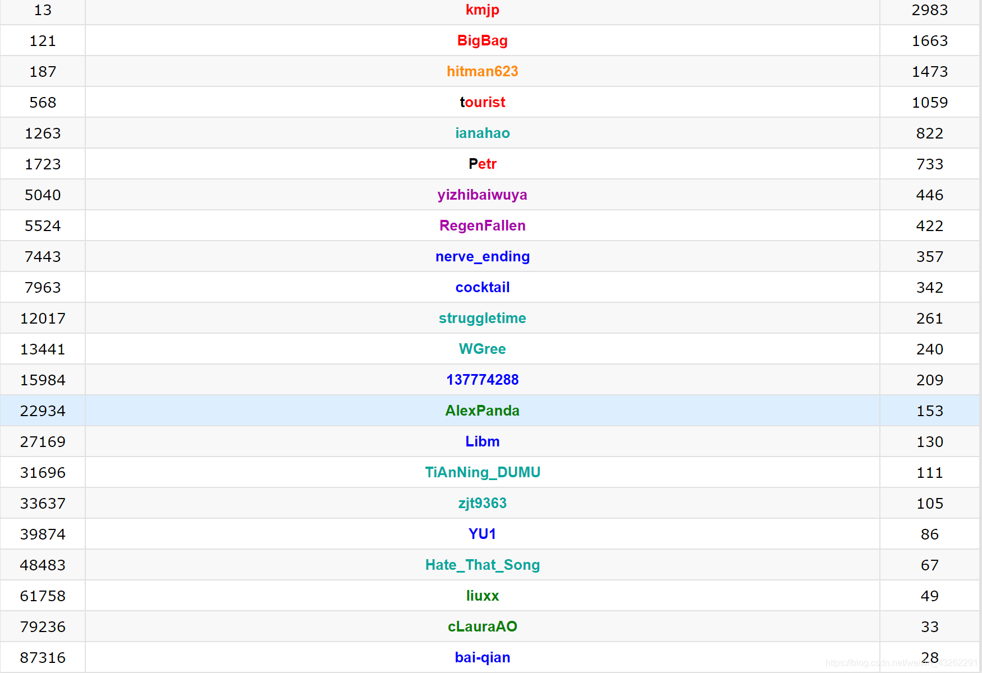Select score value 342
This screenshot has width=982, height=673.
(929, 287)
